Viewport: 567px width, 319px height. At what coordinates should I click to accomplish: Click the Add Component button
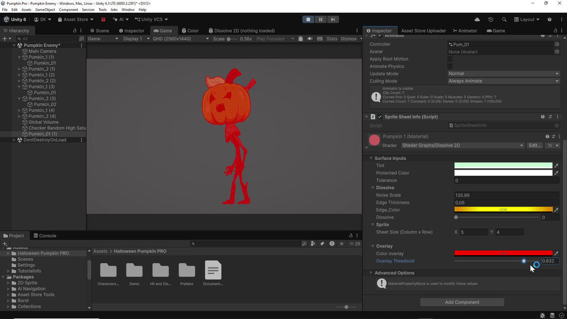click(462, 302)
